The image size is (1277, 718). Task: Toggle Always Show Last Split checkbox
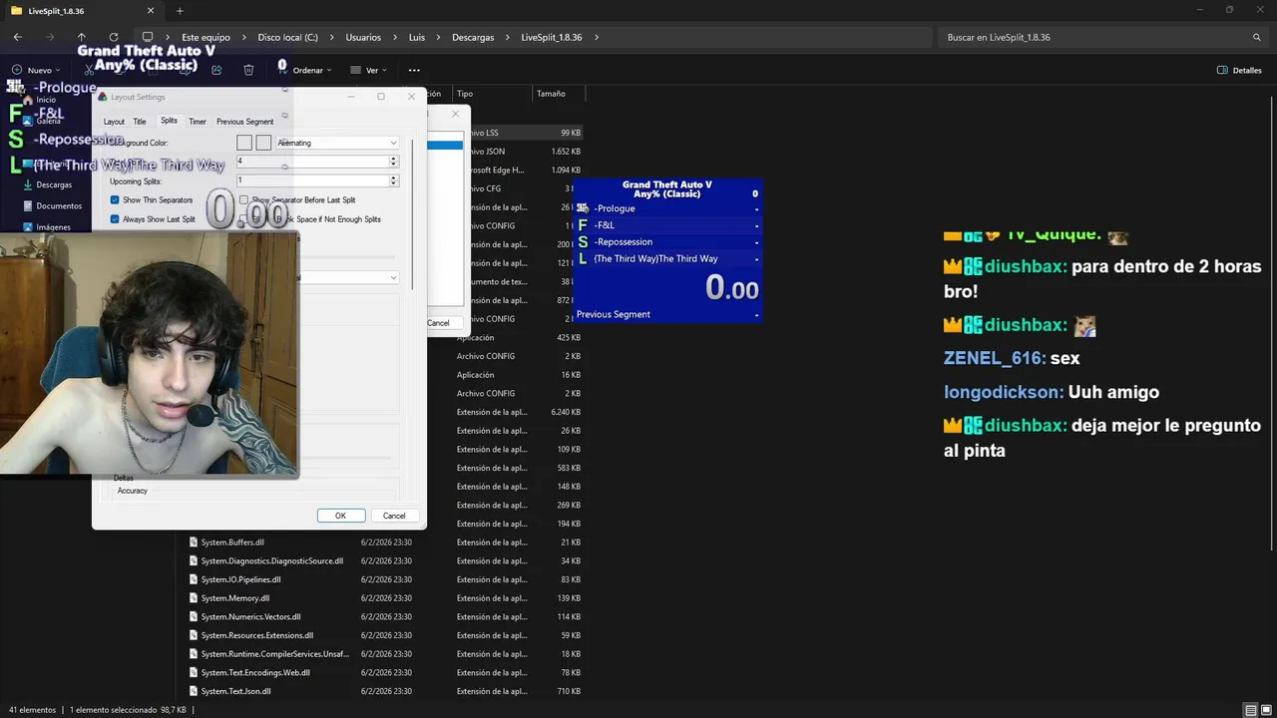point(115,219)
